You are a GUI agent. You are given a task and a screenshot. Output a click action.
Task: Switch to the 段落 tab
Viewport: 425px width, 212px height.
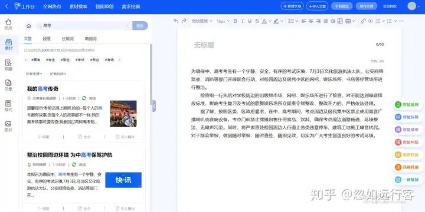[47, 39]
